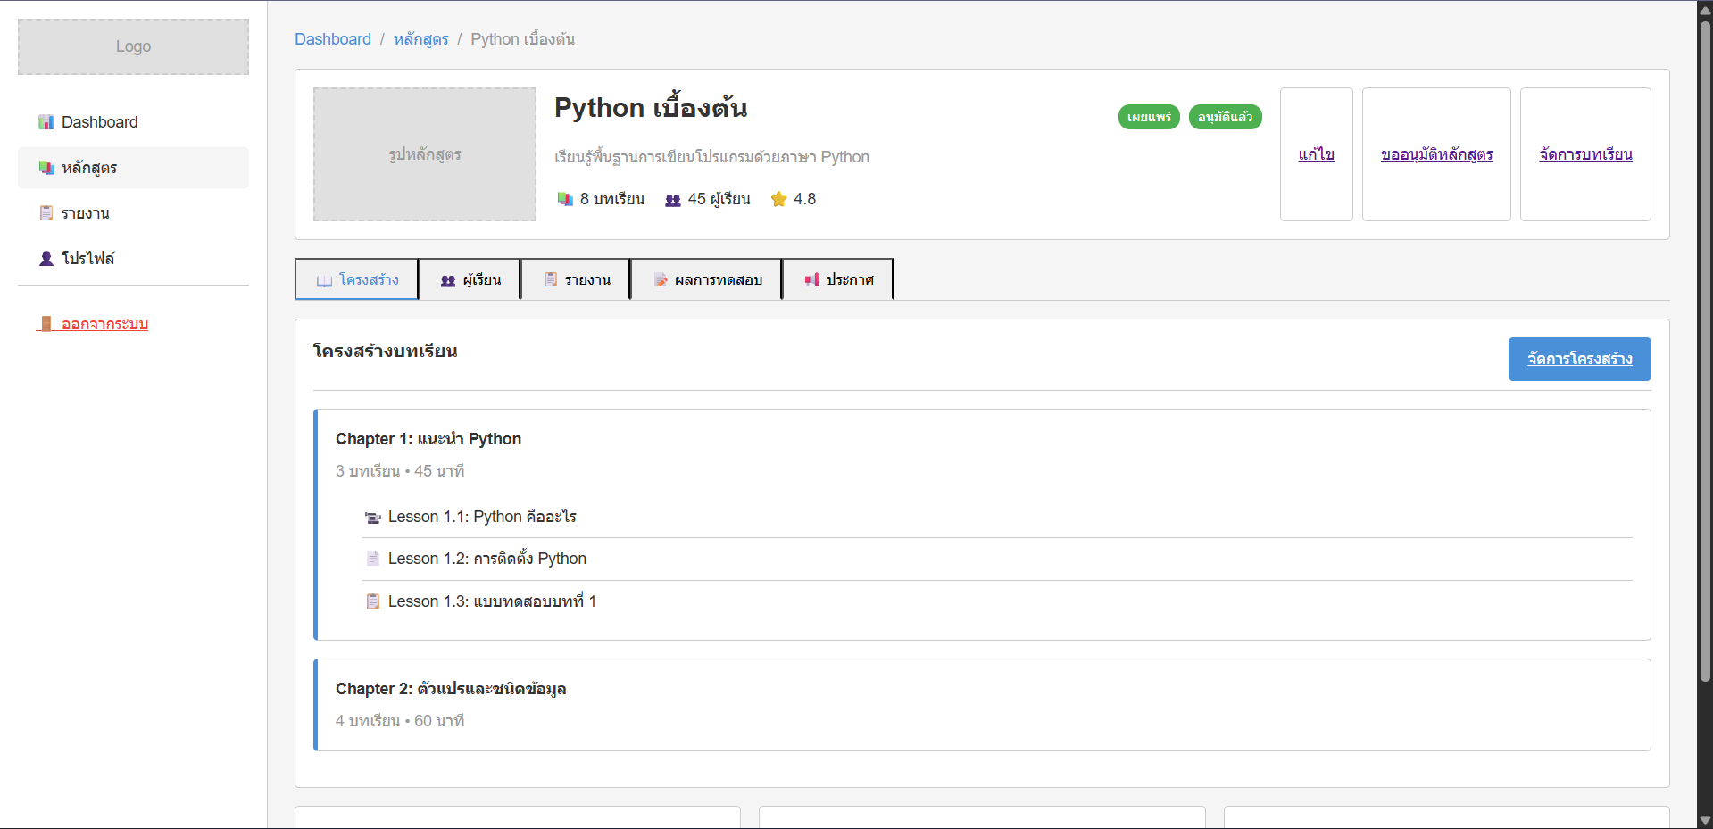Open the จัดการบทเรียน link

click(1585, 154)
